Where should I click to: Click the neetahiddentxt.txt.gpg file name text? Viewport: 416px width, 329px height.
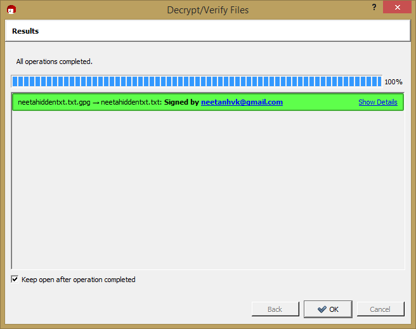coord(53,102)
